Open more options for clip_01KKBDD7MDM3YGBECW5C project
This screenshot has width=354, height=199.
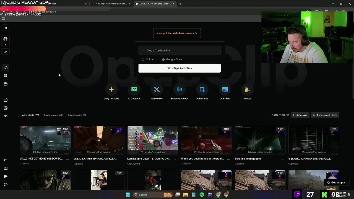tap(67, 159)
